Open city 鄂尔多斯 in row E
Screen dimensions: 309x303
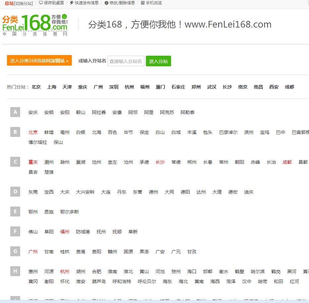click(x=69, y=212)
